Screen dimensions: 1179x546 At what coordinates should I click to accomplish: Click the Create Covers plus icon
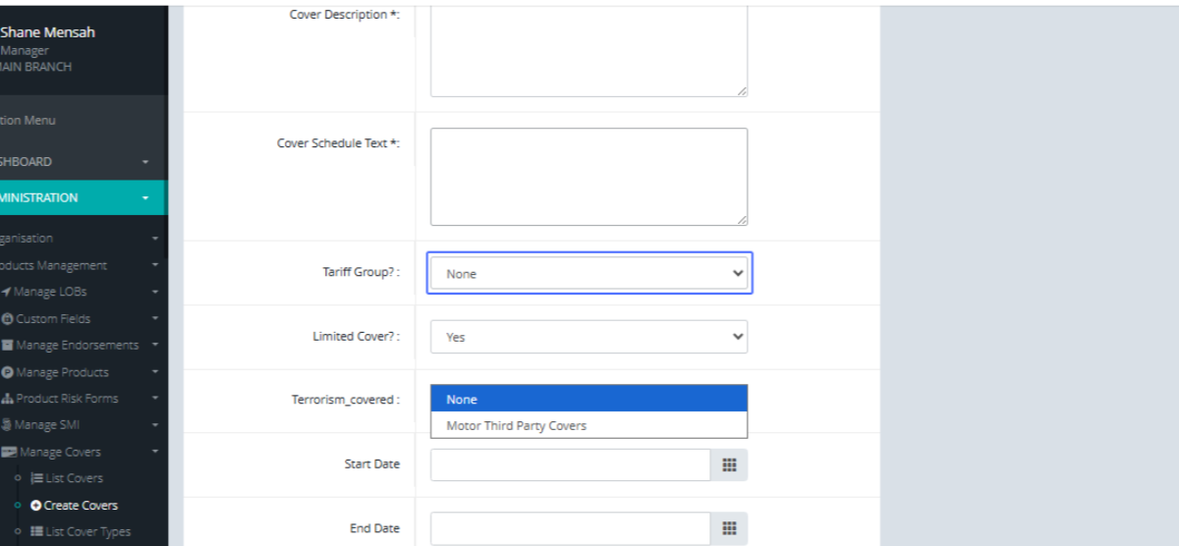tap(36, 506)
